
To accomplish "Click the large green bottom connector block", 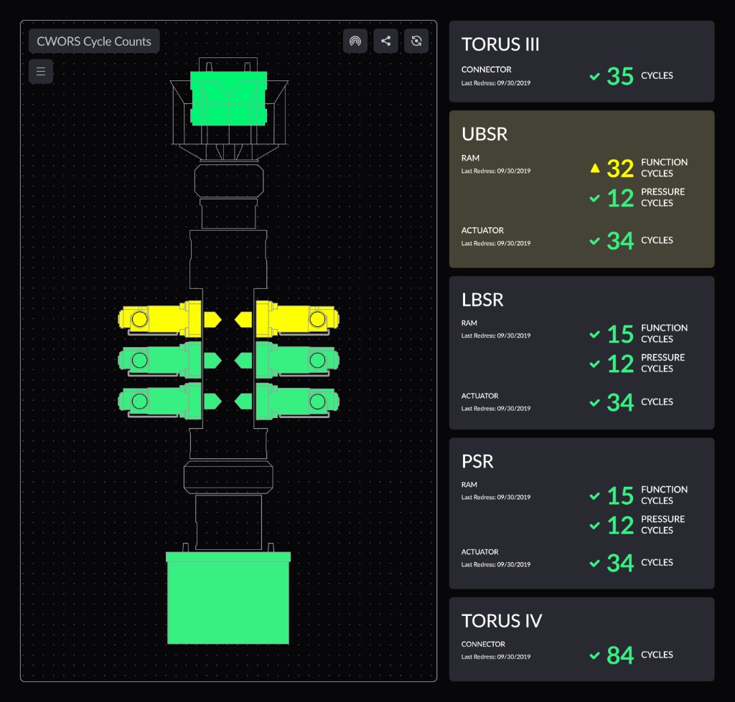I will [x=228, y=598].
